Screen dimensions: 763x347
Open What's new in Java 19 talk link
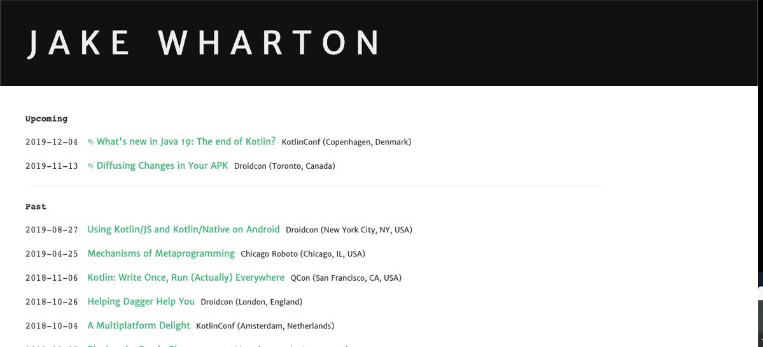186,141
